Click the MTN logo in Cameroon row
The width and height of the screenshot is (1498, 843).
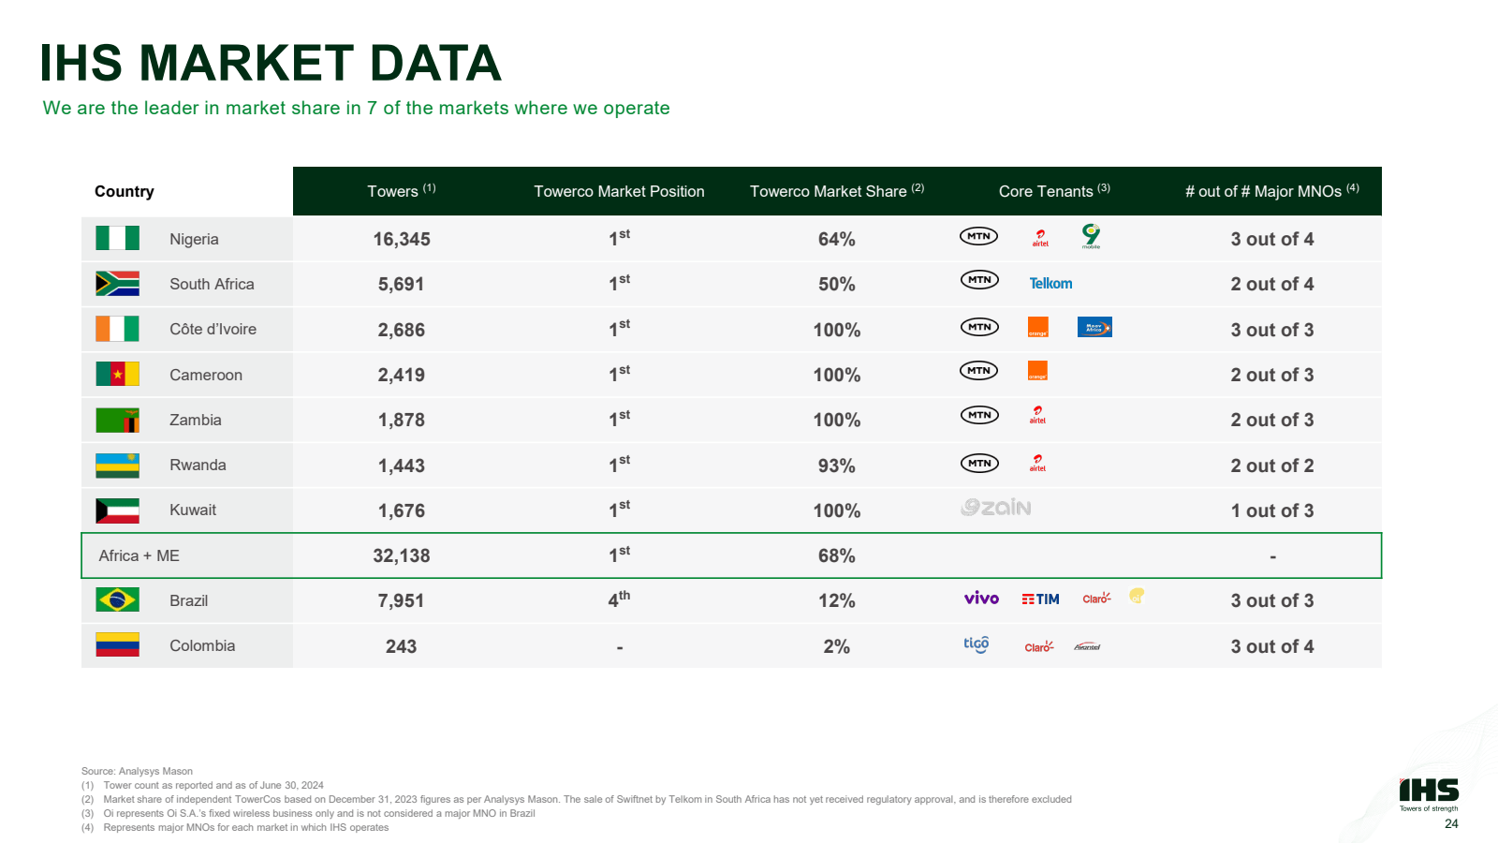point(979,370)
